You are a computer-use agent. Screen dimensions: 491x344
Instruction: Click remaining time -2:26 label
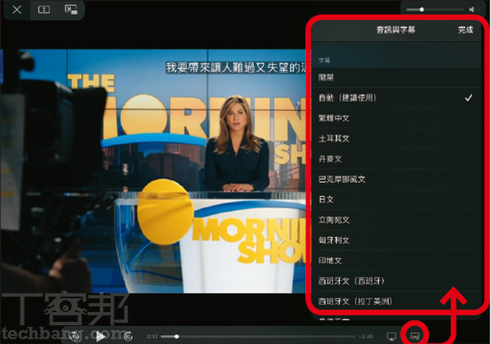[x=366, y=337]
